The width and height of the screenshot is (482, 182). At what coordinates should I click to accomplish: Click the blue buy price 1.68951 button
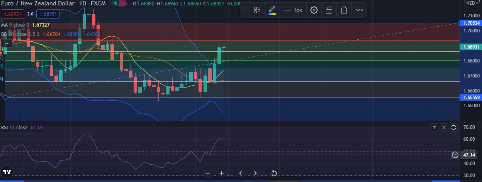click(x=48, y=14)
